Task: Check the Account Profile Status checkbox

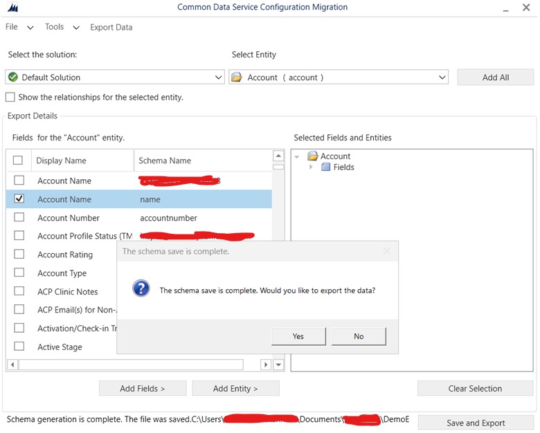Action: point(19,235)
